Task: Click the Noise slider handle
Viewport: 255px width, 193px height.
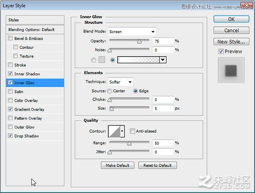Action: (110, 50)
